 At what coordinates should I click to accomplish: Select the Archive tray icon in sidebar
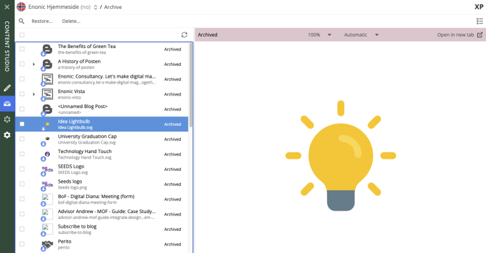[7, 104]
